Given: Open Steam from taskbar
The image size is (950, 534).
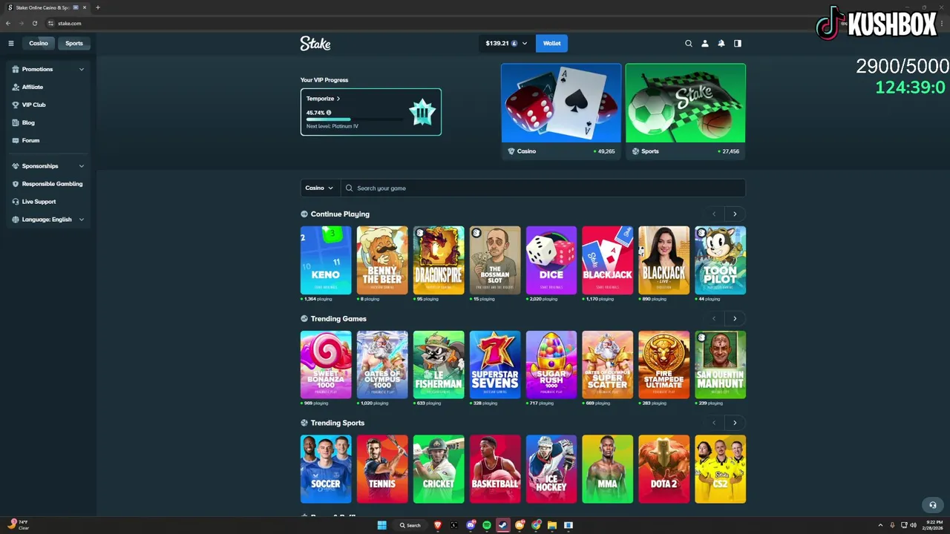Looking at the screenshot, I should (503, 525).
